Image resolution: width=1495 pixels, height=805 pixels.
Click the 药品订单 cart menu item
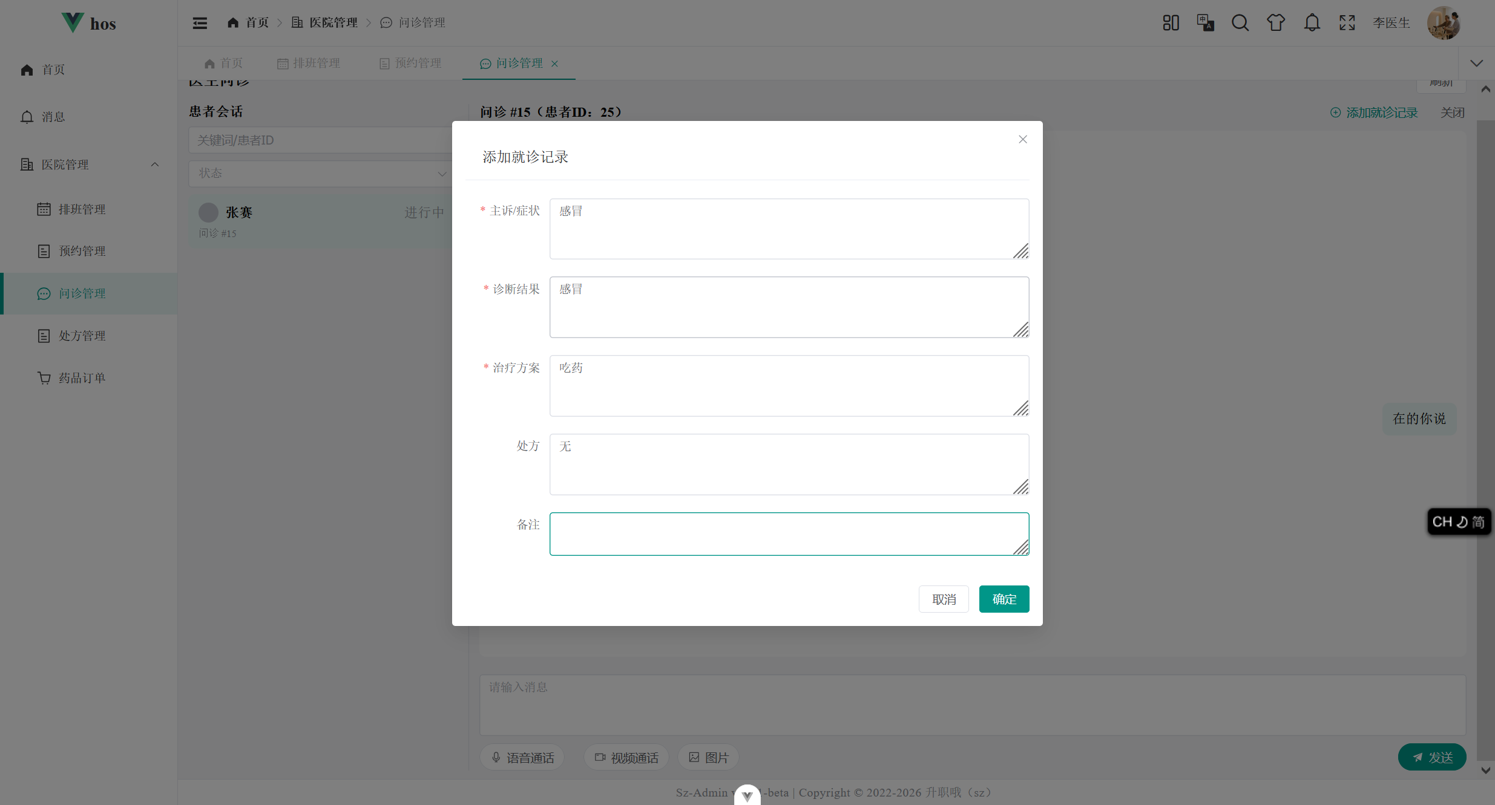tap(82, 378)
